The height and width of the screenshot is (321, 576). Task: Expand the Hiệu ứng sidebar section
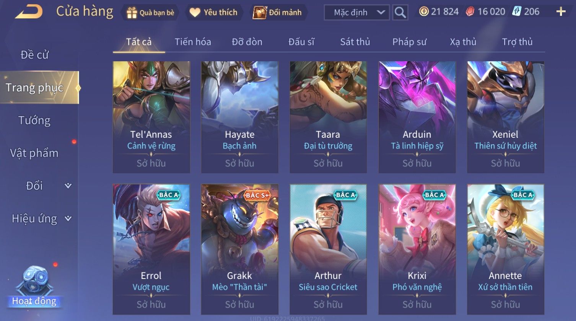pos(68,219)
